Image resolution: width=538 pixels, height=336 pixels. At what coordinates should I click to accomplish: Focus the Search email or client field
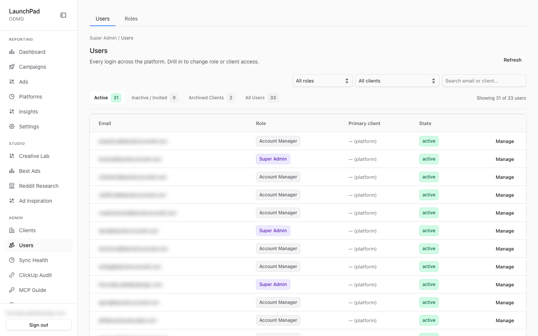(484, 81)
